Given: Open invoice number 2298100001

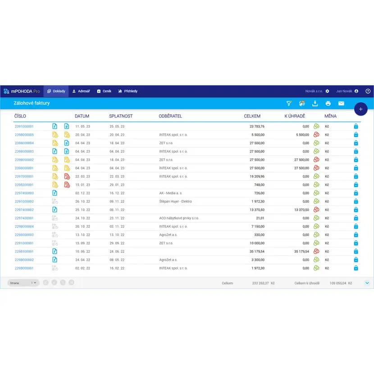Looking at the screenshot, I should click(24, 251).
